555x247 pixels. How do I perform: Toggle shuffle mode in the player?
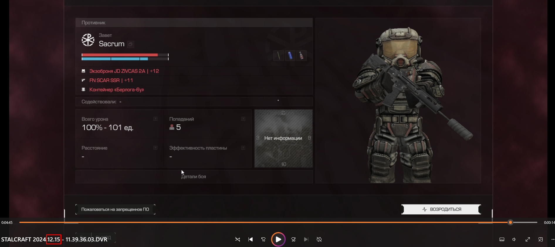(x=238, y=239)
